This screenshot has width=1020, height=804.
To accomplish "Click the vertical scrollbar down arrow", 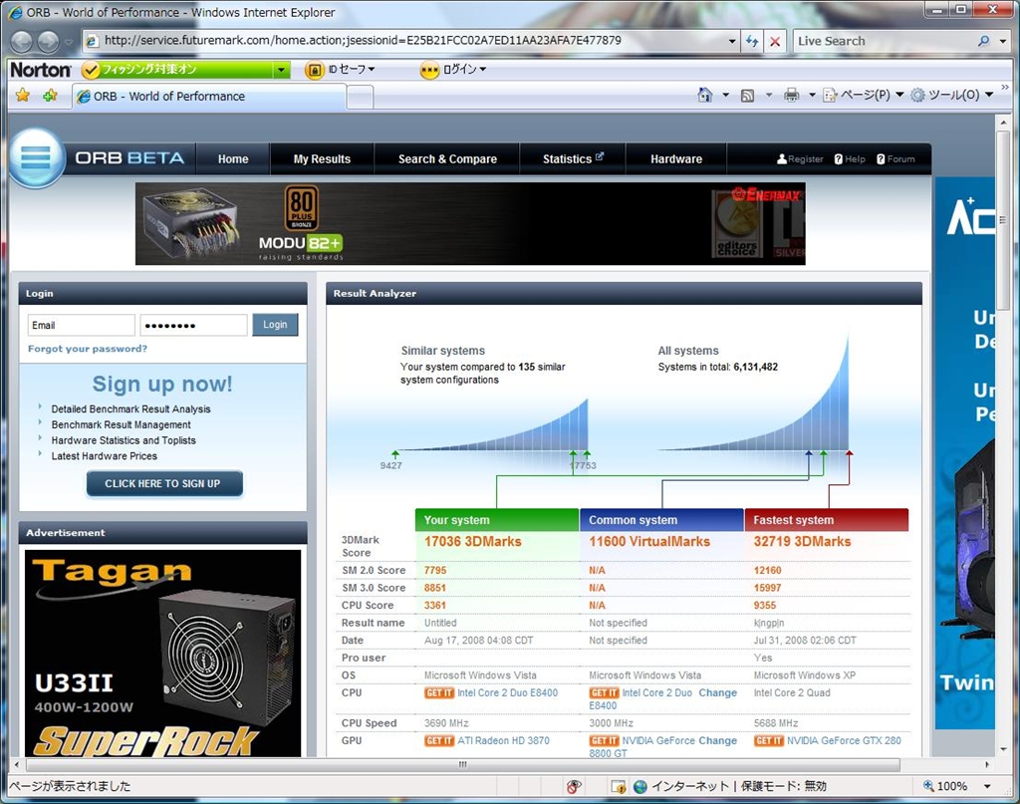I will click(x=1002, y=749).
